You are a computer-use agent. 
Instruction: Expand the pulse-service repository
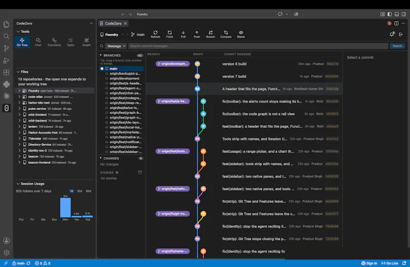click(x=19, y=109)
